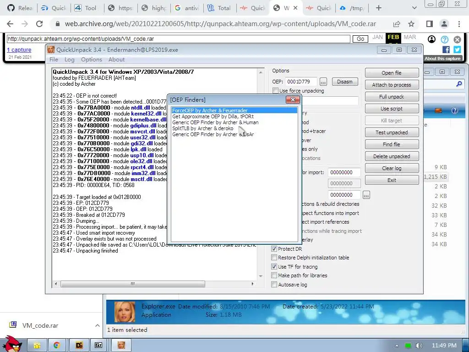
Task: Click the browser back arrow
Action: tap(10, 24)
